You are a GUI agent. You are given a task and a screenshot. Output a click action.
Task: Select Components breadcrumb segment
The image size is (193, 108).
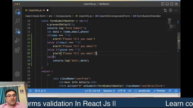(63, 16)
